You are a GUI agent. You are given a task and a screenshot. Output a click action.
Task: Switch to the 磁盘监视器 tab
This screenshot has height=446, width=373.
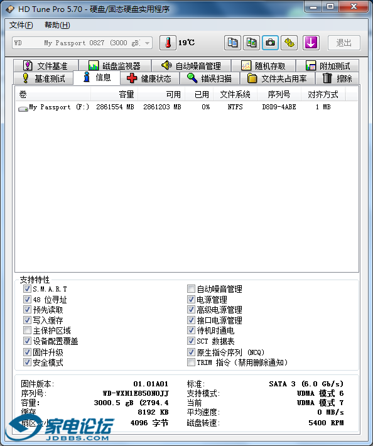pos(115,66)
